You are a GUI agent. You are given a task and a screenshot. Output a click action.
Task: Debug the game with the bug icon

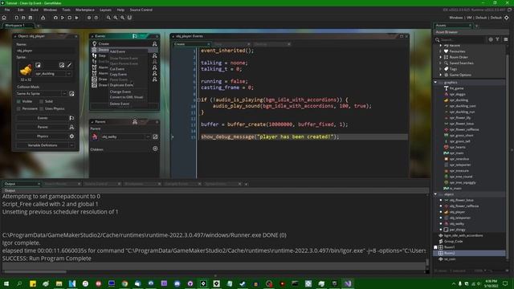coord(55,18)
